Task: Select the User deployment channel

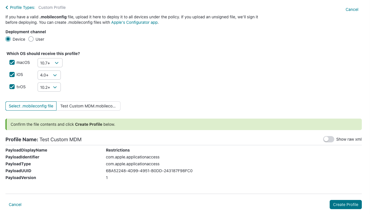Action: coord(31,39)
